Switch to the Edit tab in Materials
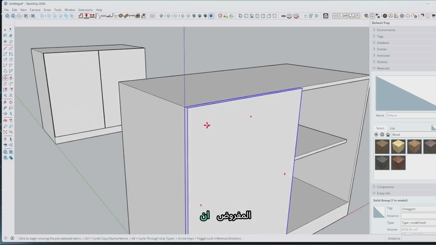This screenshot has height=245, width=436. pos(392,128)
